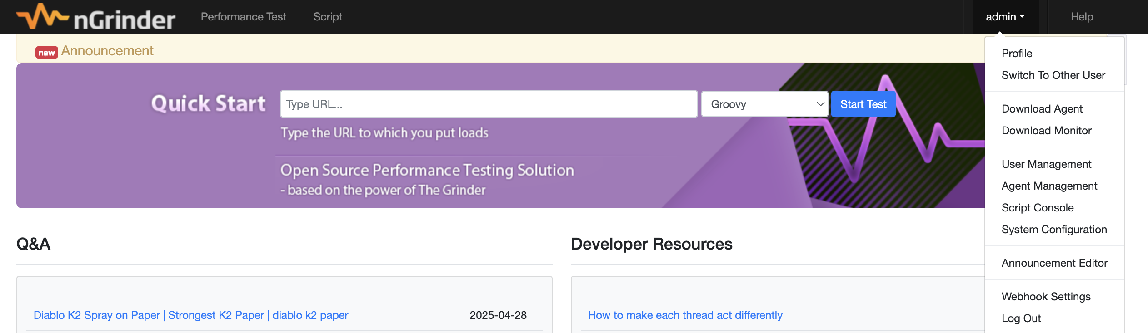
Task: Collapse the admin user dropdown
Action: tap(1005, 17)
